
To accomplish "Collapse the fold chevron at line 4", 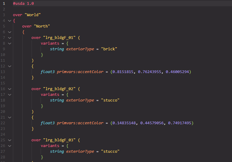I will 10,21.
